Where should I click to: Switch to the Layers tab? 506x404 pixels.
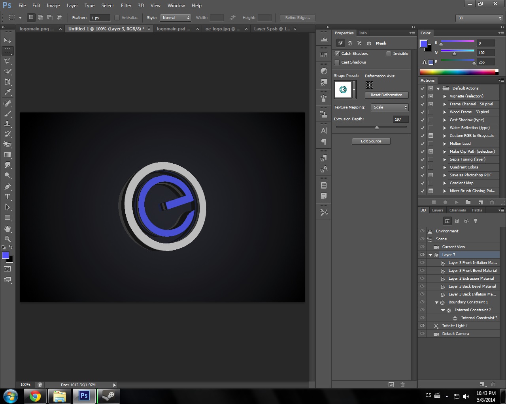437,210
